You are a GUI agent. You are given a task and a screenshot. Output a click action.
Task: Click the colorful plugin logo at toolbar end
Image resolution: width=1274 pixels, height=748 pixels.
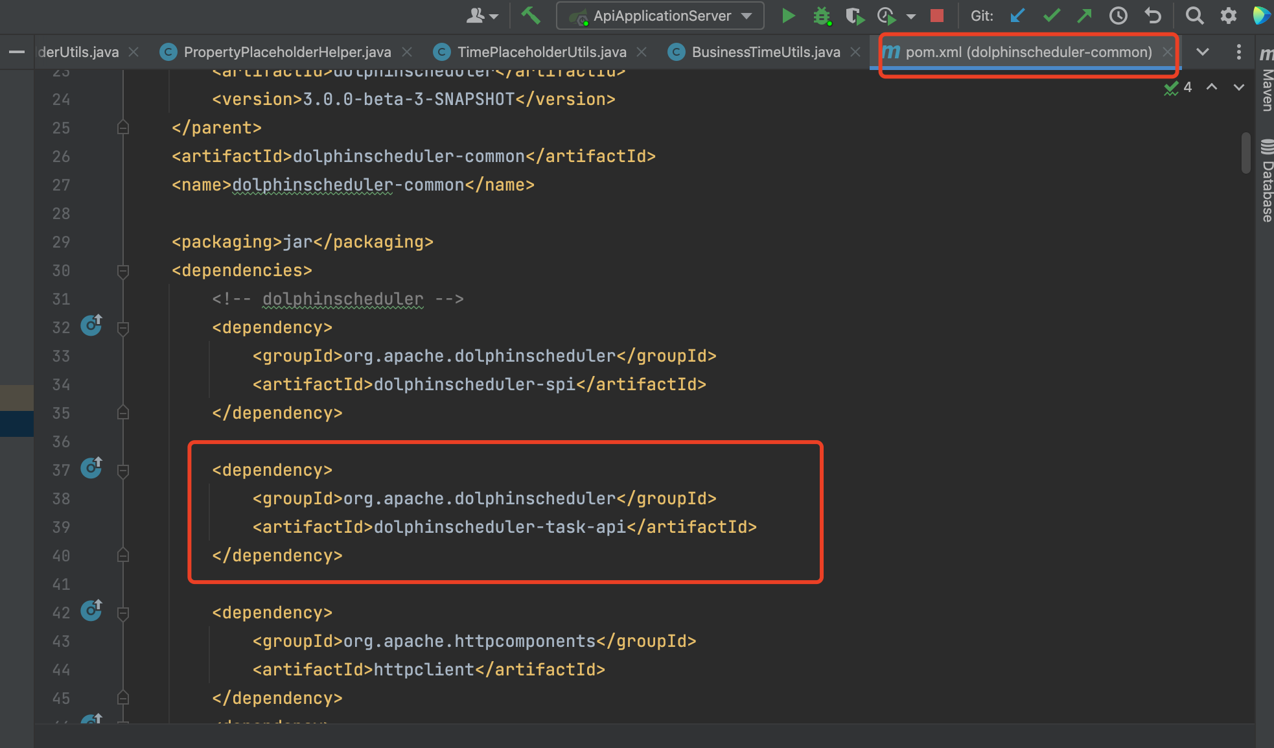(x=1262, y=16)
